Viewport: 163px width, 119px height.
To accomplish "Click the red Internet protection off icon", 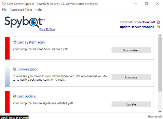I will click(158, 22).
